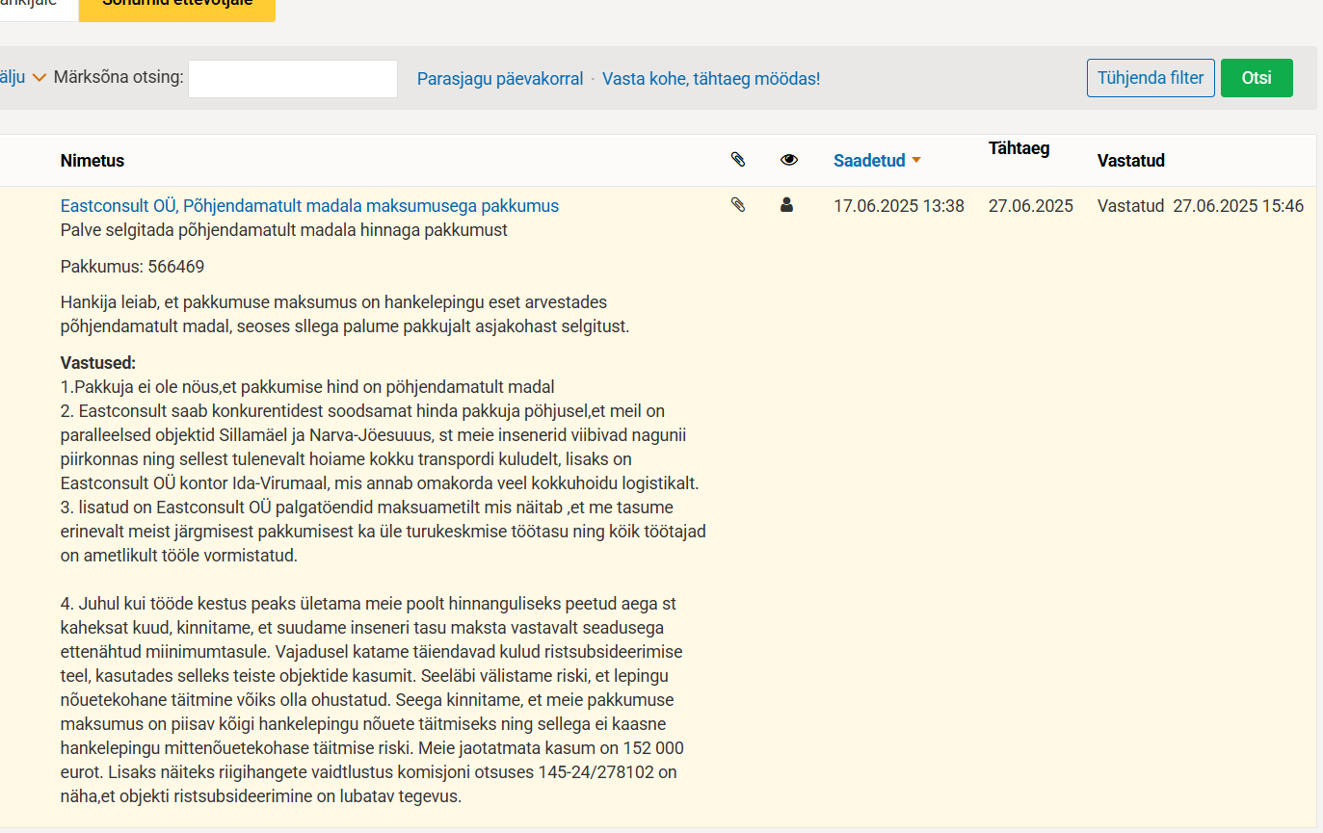
Task: Open Eastcontsult OÜ põhjendamatult madala maksumusega message
Action: [309, 206]
